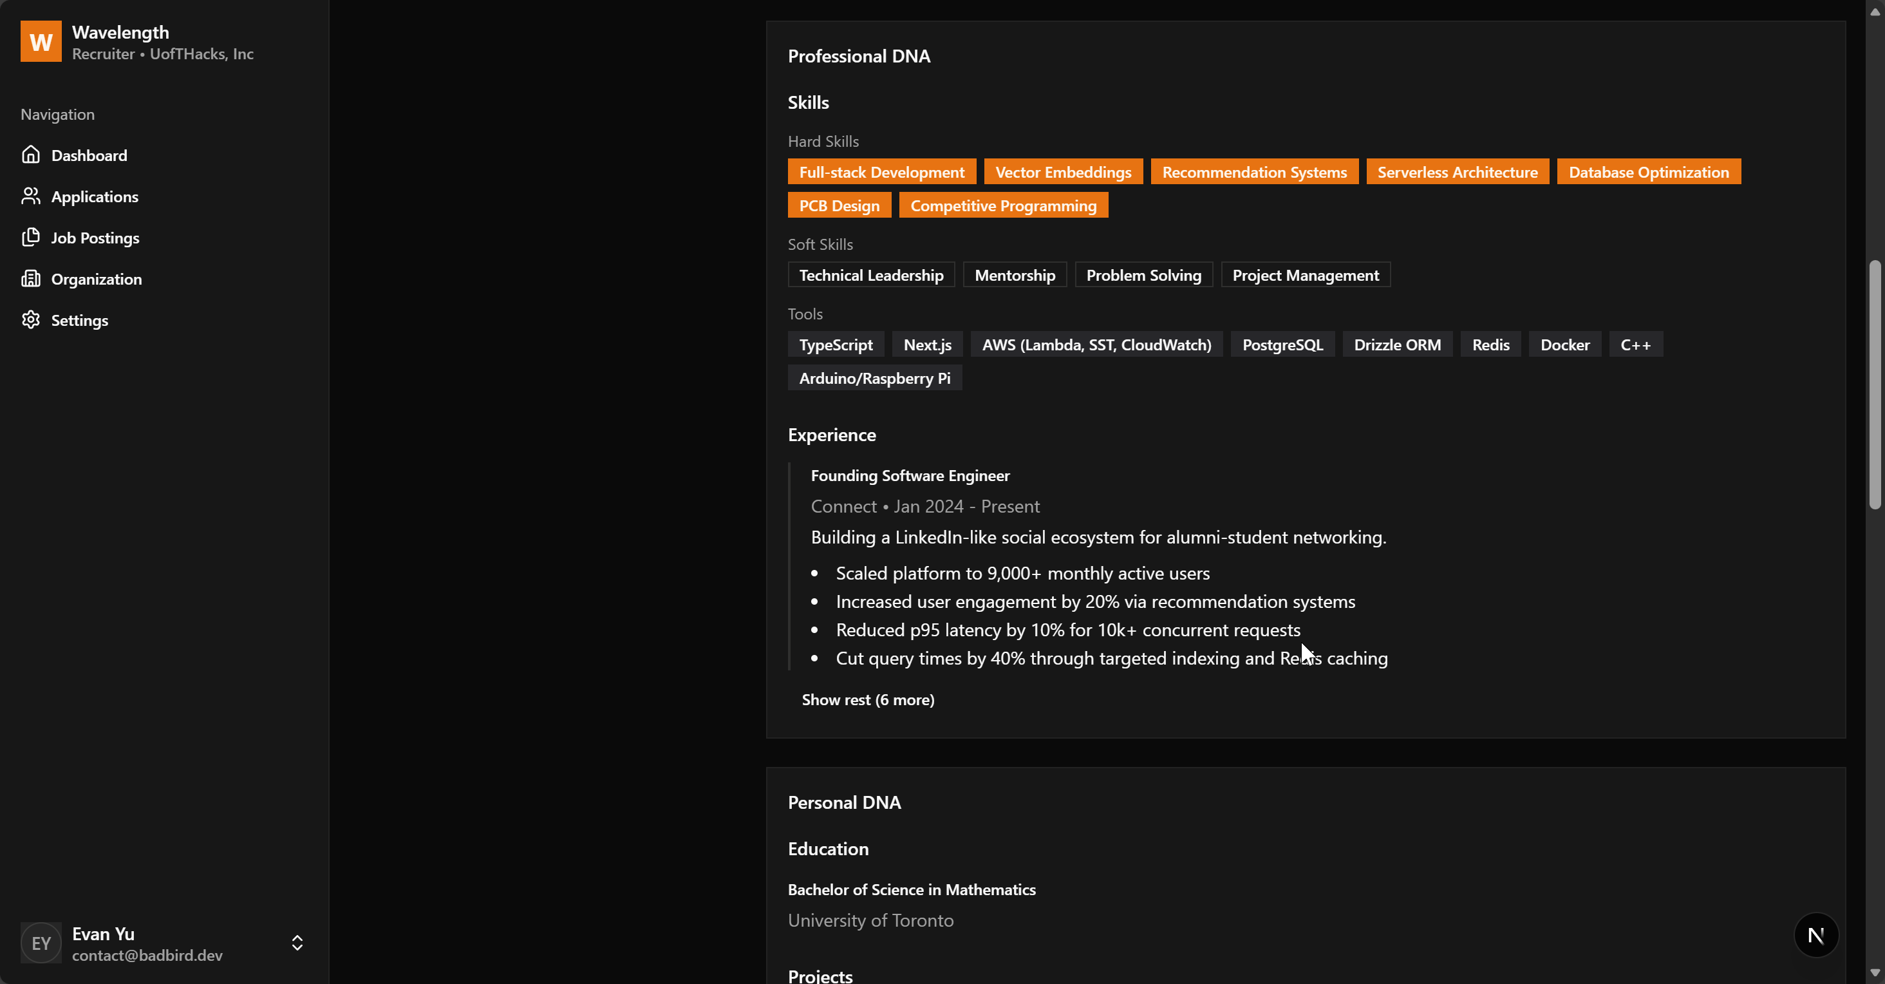
Task: Expand Show rest (6 more) experience
Action: pyautogui.click(x=867, y=699)
